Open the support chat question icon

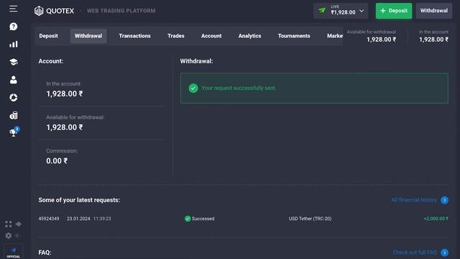(13, 27)
